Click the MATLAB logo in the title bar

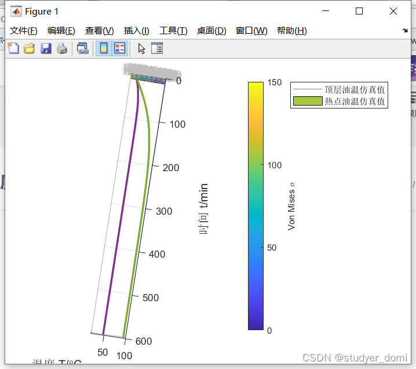16,11
